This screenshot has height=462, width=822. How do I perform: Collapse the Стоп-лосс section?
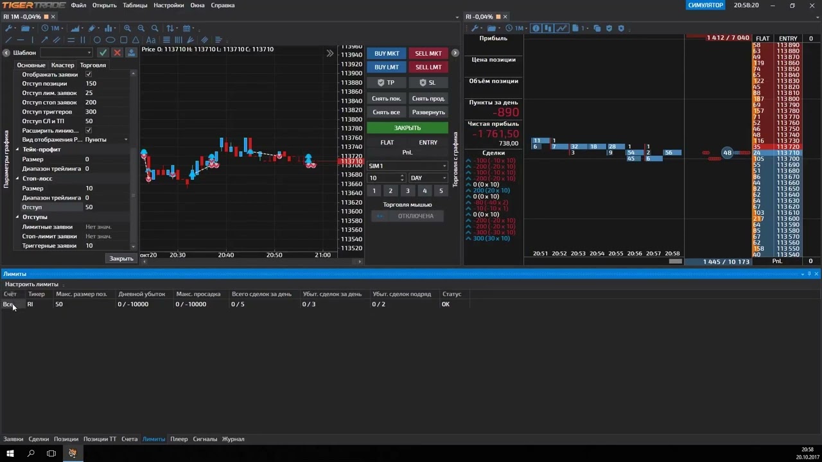point(17,178)
